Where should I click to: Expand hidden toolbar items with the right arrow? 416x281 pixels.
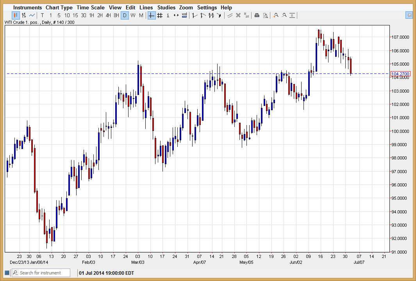click(409, 15)
